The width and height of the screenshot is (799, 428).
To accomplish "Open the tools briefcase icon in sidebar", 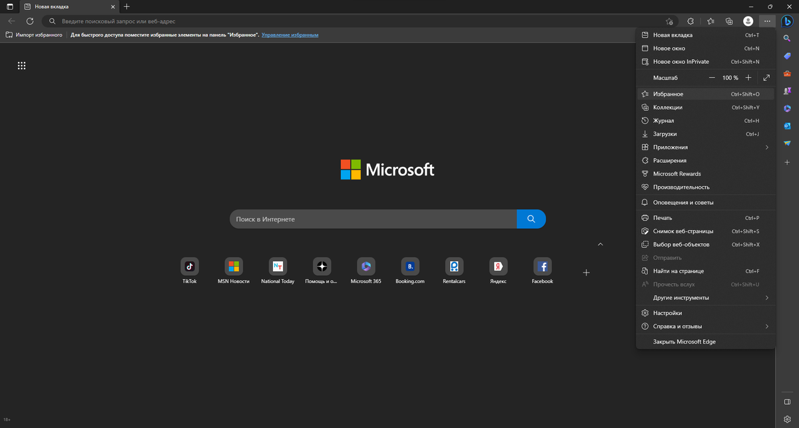I will 786,74.
